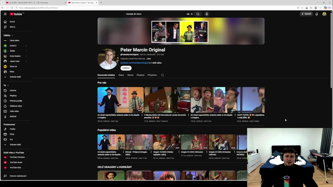Switch to the Nová karta browser tab
Image resolution: width=333 pixels, height=187 pixels.
[x=52, y=3]
